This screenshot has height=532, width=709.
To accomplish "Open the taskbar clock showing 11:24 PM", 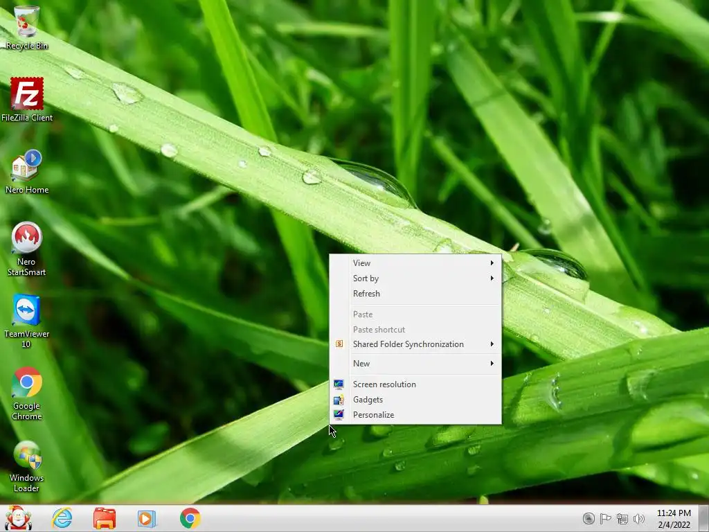I will [674, 519].
